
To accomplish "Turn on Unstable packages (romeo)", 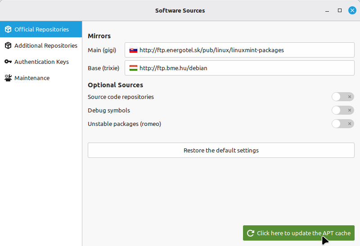I will pyautogui.click(x=342, y=124).
